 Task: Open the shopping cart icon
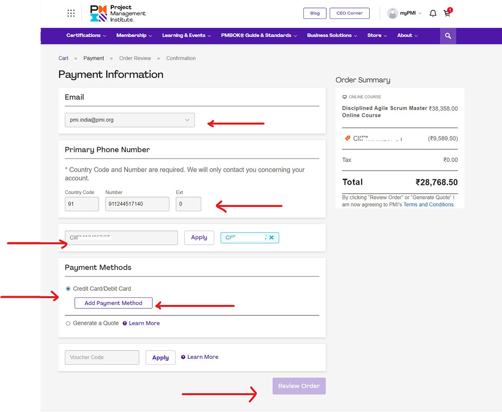click(447, 13)
